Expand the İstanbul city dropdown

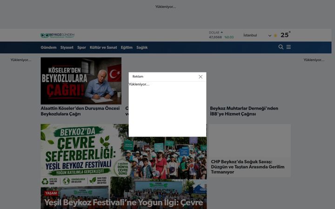click(257, 35)
